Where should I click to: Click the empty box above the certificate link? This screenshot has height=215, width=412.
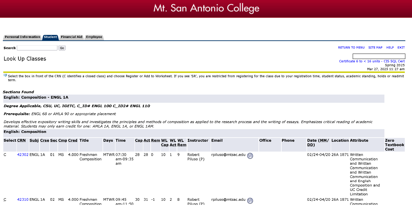pos(379,56)
